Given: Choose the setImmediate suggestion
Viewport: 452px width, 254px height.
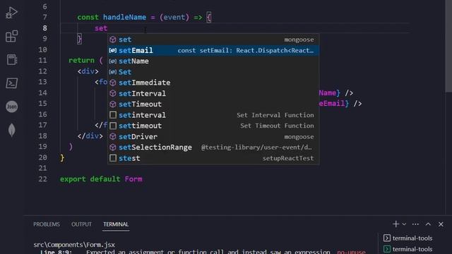Looking at the screenshot, I should point(213,83).
